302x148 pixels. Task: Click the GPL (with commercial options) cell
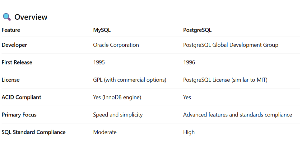[130, 80]
